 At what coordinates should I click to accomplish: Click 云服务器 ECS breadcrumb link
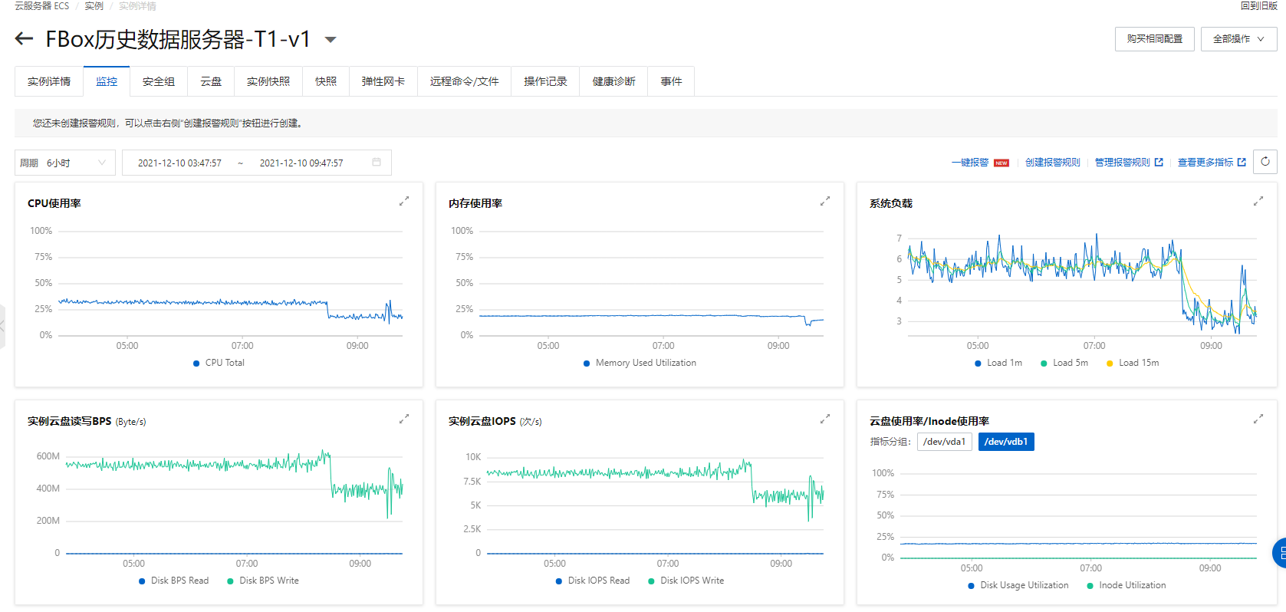(x=42, y=6)
